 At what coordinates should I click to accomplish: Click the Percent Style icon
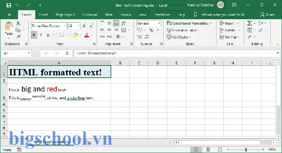(151, 30)
